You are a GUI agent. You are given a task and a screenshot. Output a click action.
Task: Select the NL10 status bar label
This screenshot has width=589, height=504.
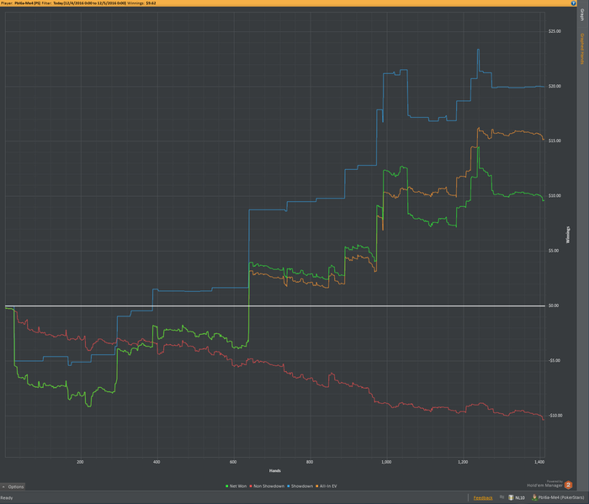pyautogui.click(x=520, y=498)
